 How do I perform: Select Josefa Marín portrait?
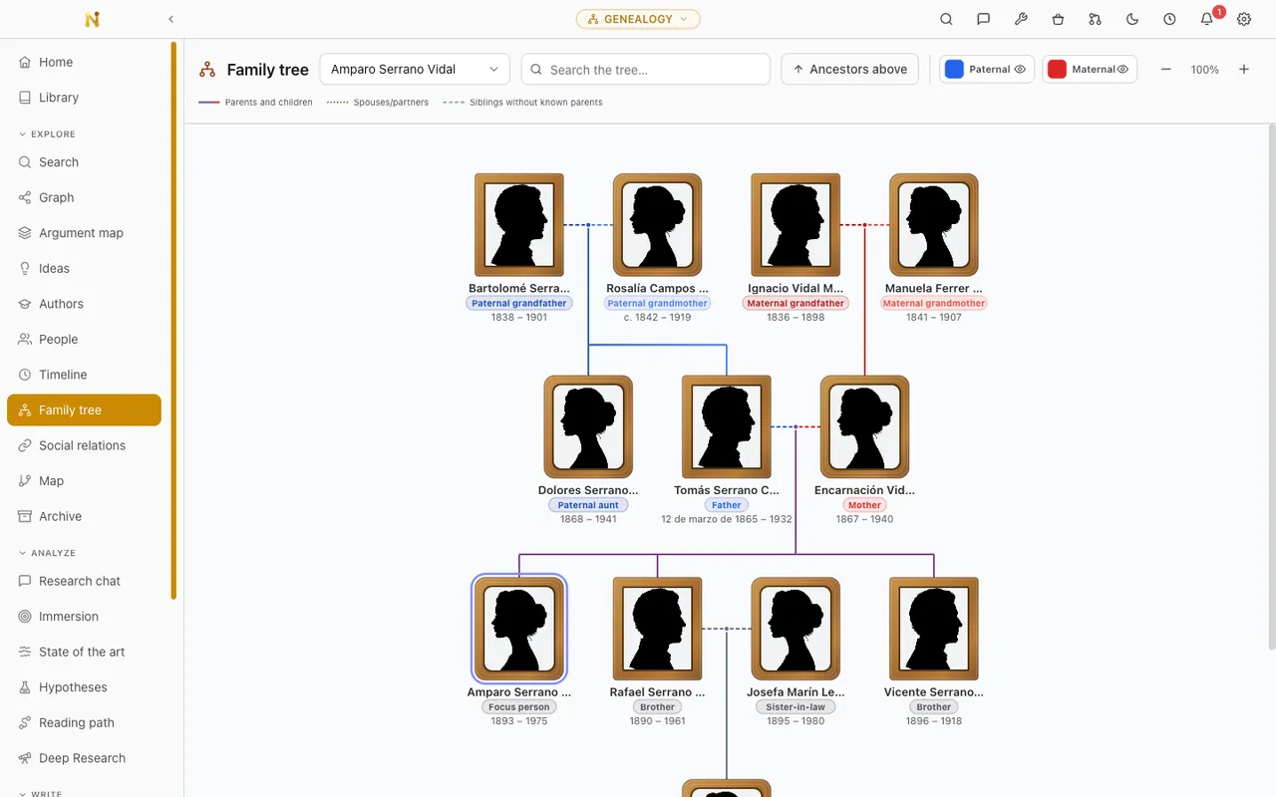coord(796,629)
